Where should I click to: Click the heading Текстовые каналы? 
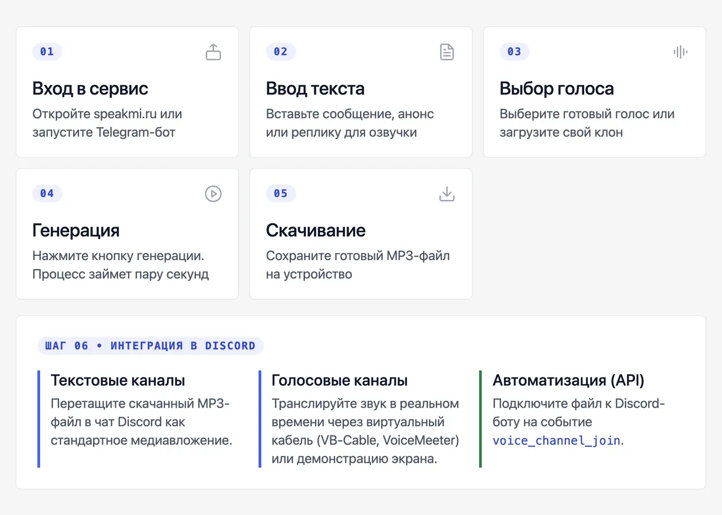pos(118,381)
